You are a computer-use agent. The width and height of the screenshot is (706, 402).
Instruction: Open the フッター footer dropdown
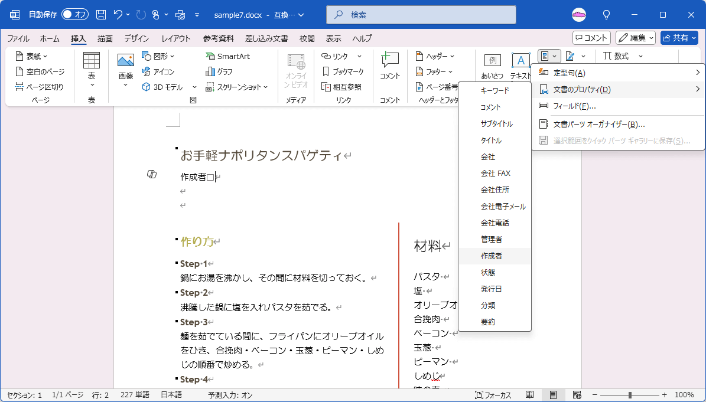(x=434, y=71)
